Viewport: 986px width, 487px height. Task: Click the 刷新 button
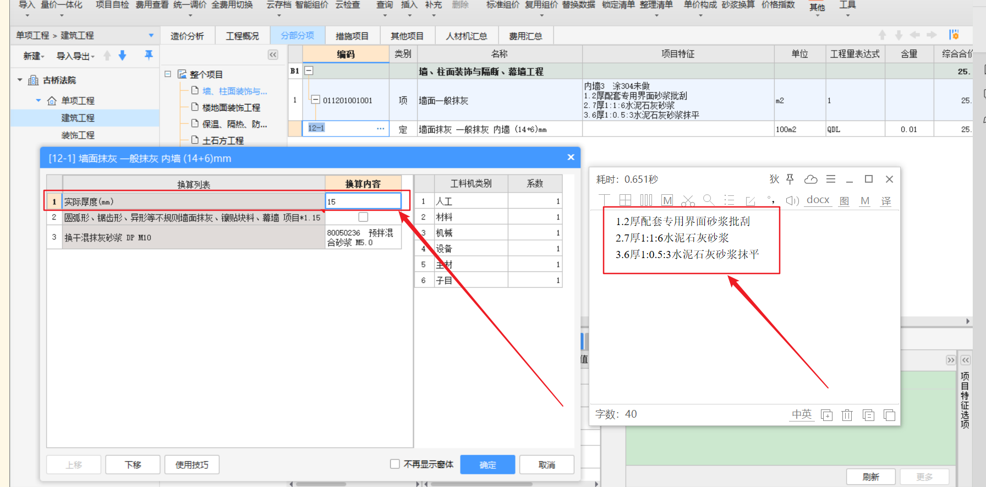pos(870,477)
